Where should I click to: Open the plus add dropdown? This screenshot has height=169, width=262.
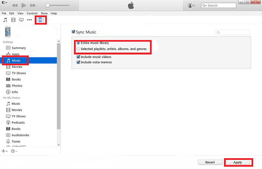[5, 151]
